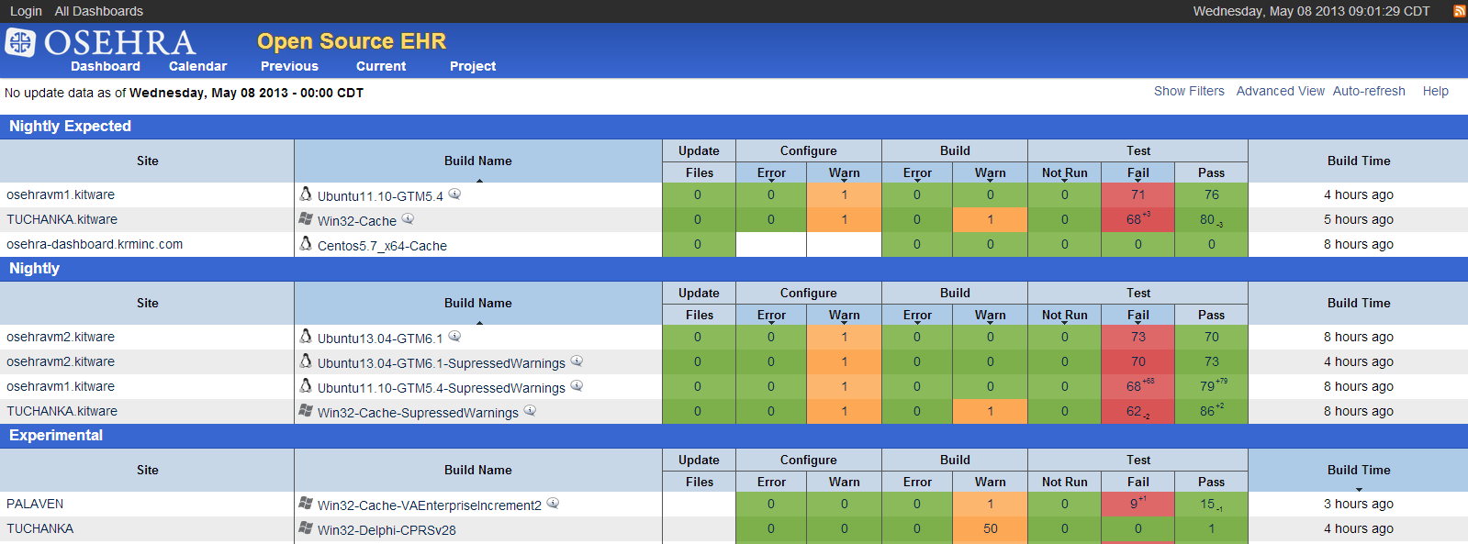Open the Login link
1468x544 pixels.
click(26, 11)
